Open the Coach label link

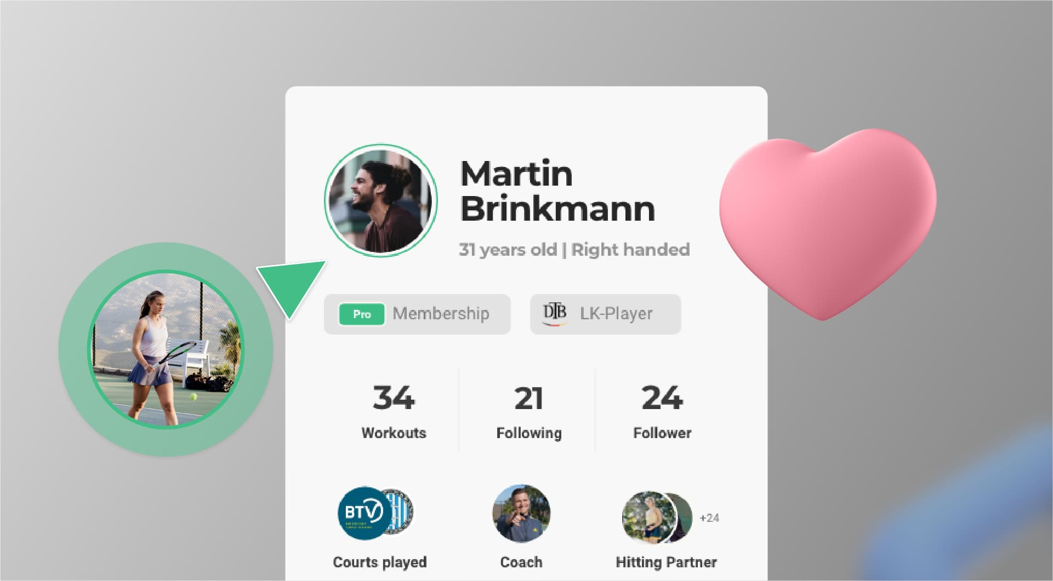tap(521, 562)
